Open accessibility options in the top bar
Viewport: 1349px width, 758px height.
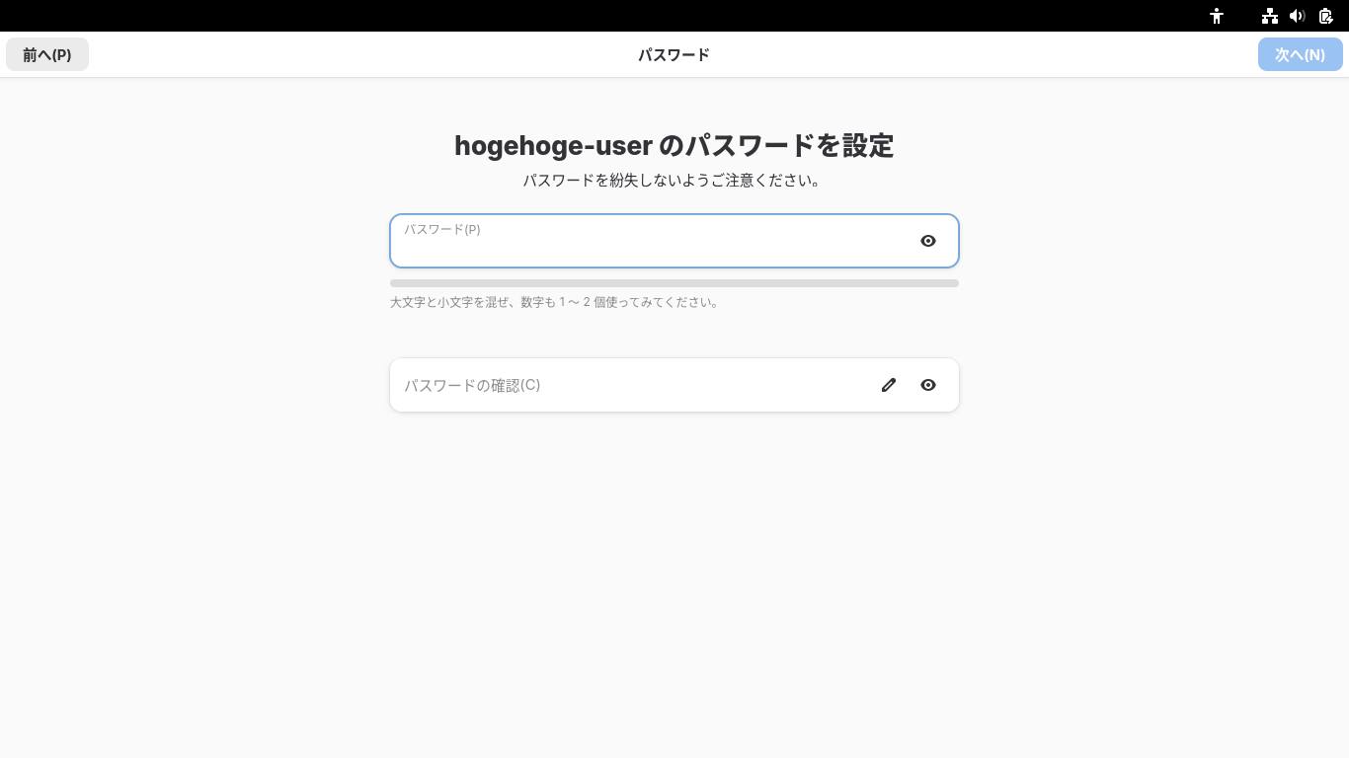tap(1217, 16)
